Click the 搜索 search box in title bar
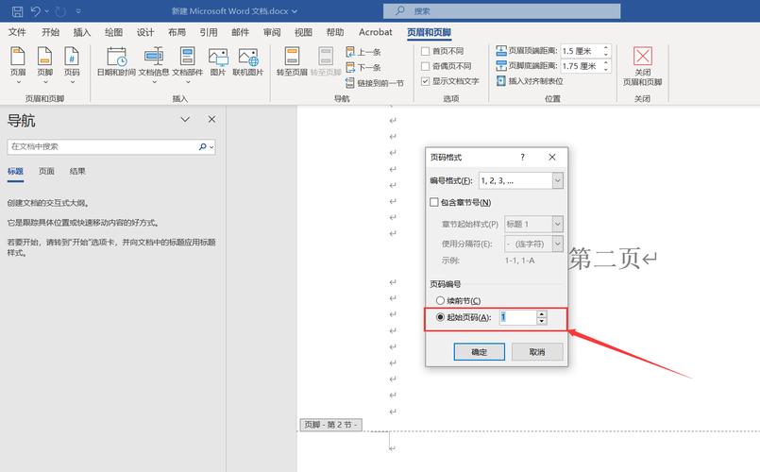The image size is (760, 472). tap(501, 10)
